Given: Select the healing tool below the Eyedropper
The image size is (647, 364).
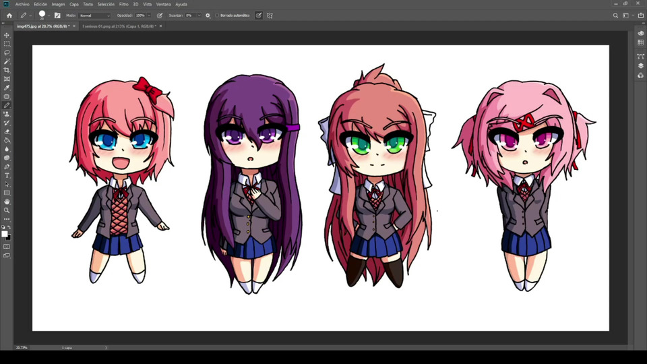Looking at the screenshot, I should 7,96.
